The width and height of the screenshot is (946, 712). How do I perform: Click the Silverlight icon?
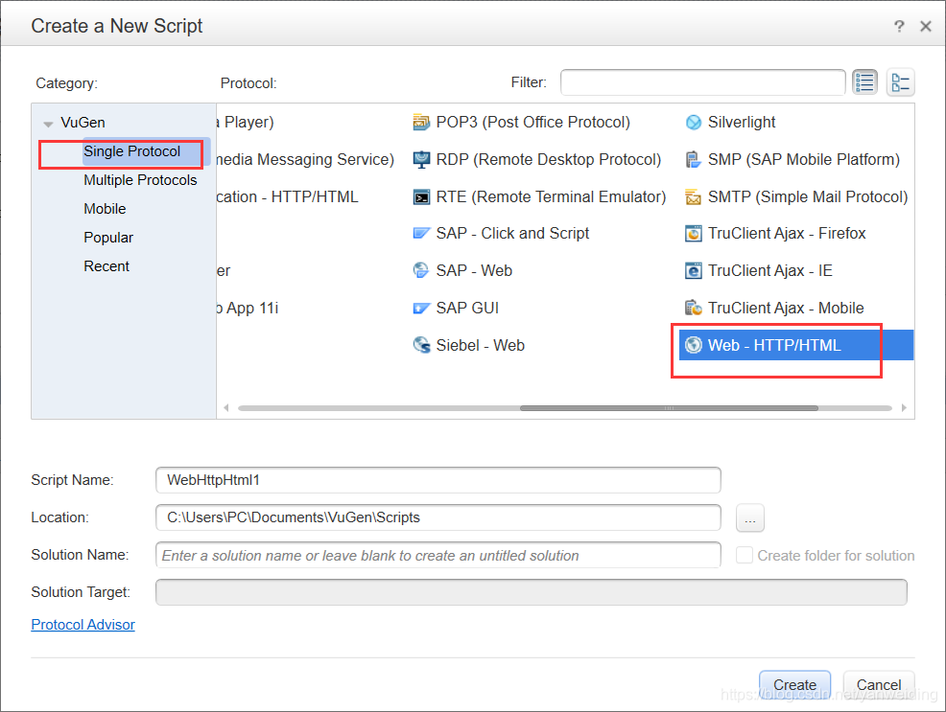point(694,123)
